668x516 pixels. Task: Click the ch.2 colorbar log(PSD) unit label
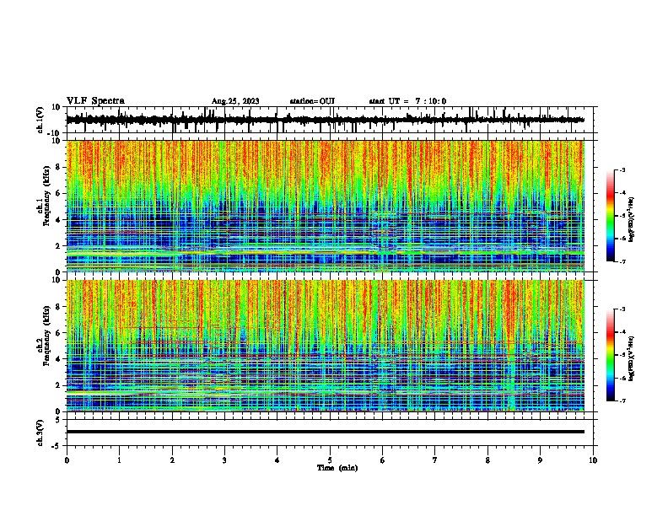pyautogui.click(x=632, y=359)
